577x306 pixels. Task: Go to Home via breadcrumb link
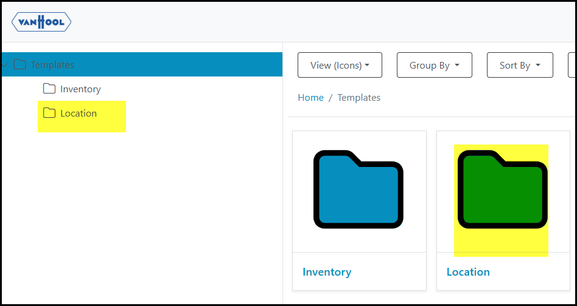tap(310, 97)
